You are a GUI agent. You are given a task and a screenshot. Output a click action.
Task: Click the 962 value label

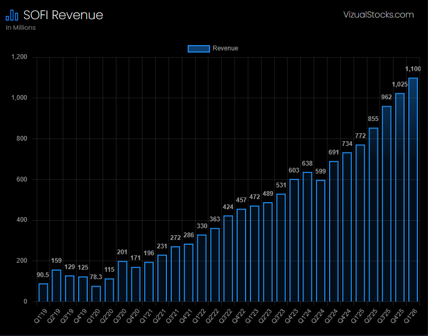coord(387,97)
